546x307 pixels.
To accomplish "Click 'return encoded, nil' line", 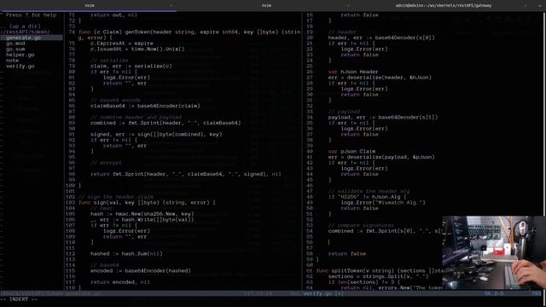I will [120, 282].
